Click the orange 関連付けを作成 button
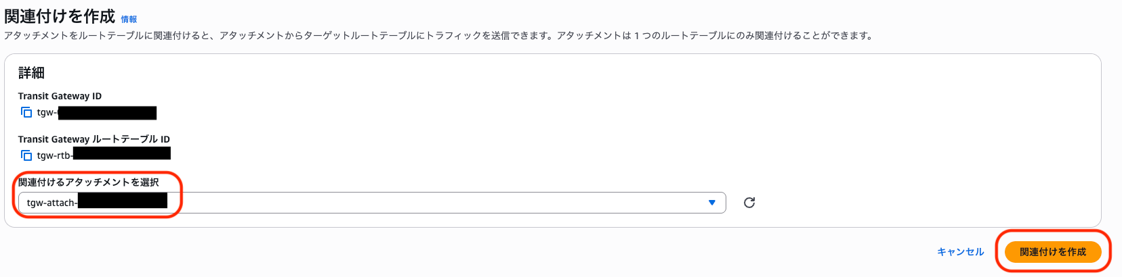The height and width of the screenshot is (277, 1122). point(1053,252)
